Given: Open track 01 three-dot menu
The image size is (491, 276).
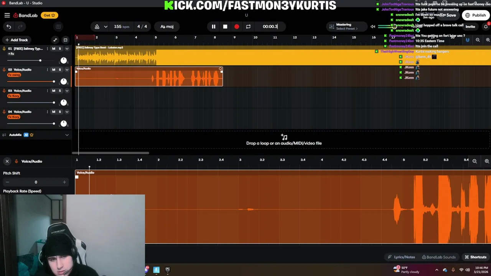Looking at the screenshot, I should (47, 49).
